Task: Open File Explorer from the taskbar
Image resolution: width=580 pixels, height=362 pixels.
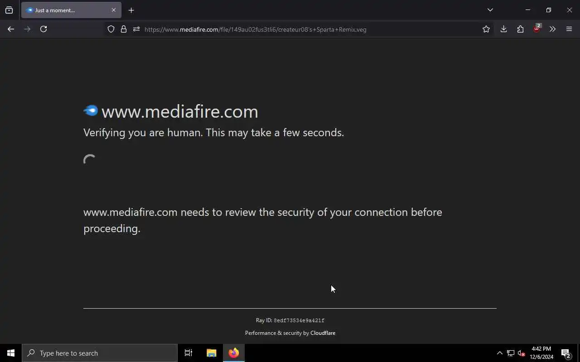Action: tap(212, 353)
